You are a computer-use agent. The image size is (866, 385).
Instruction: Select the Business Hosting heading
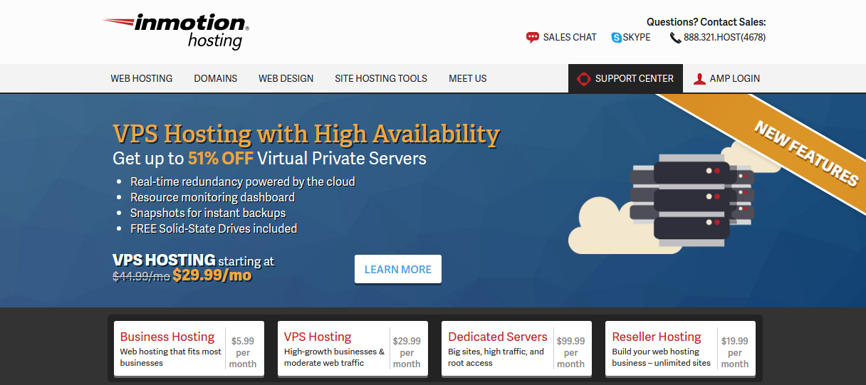(167, 337)
